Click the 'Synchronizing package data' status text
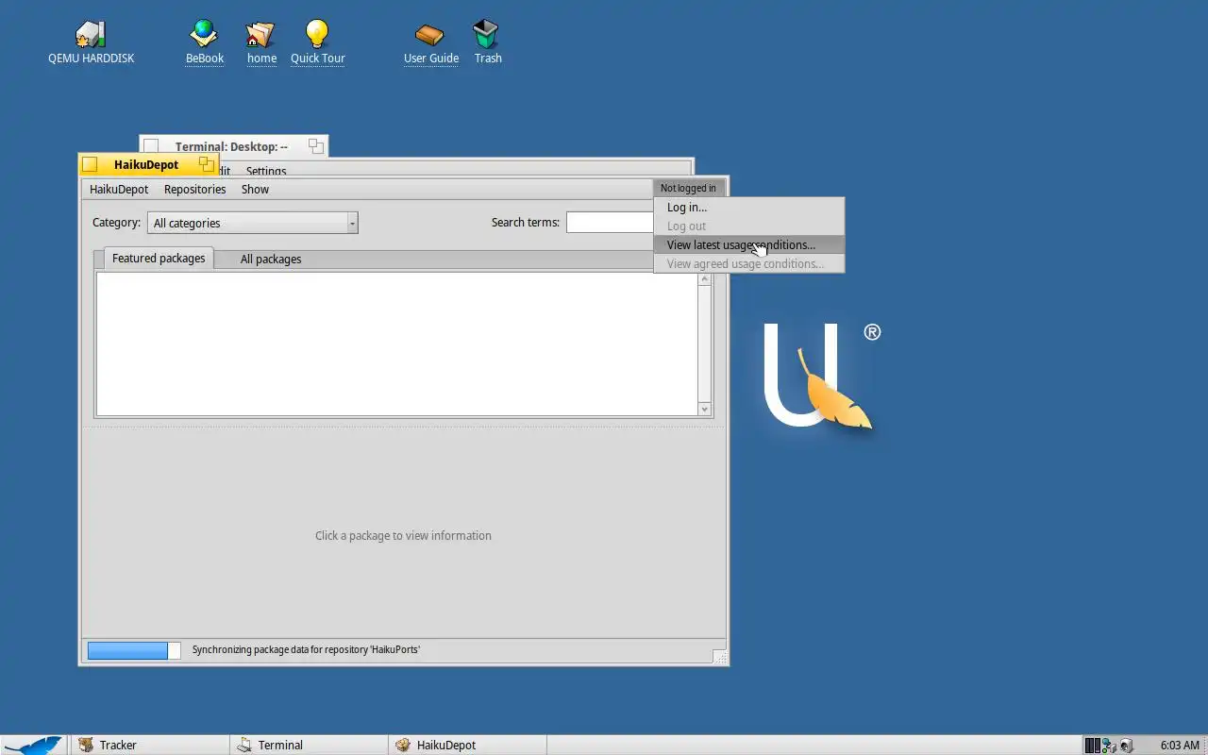This screenshot has width=1208, height=755. pyautogui.click(x=306, y=649)
